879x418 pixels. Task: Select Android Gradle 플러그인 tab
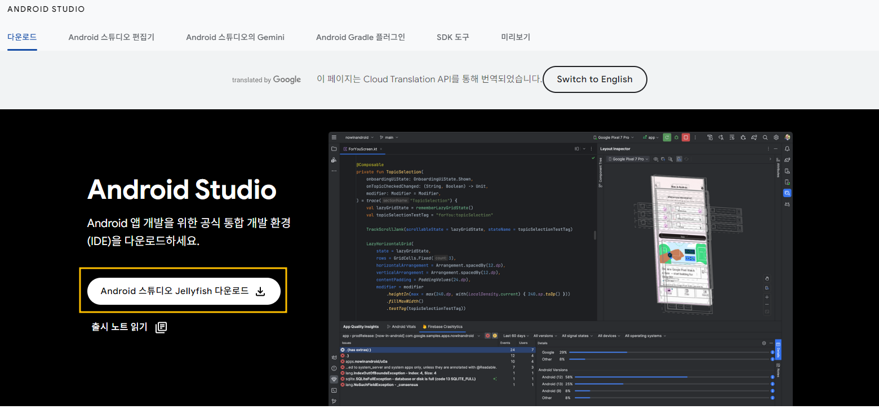(360, 37)
